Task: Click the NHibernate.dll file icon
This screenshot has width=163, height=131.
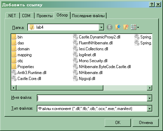Action: pyautogui.click(x=75, y=73)
